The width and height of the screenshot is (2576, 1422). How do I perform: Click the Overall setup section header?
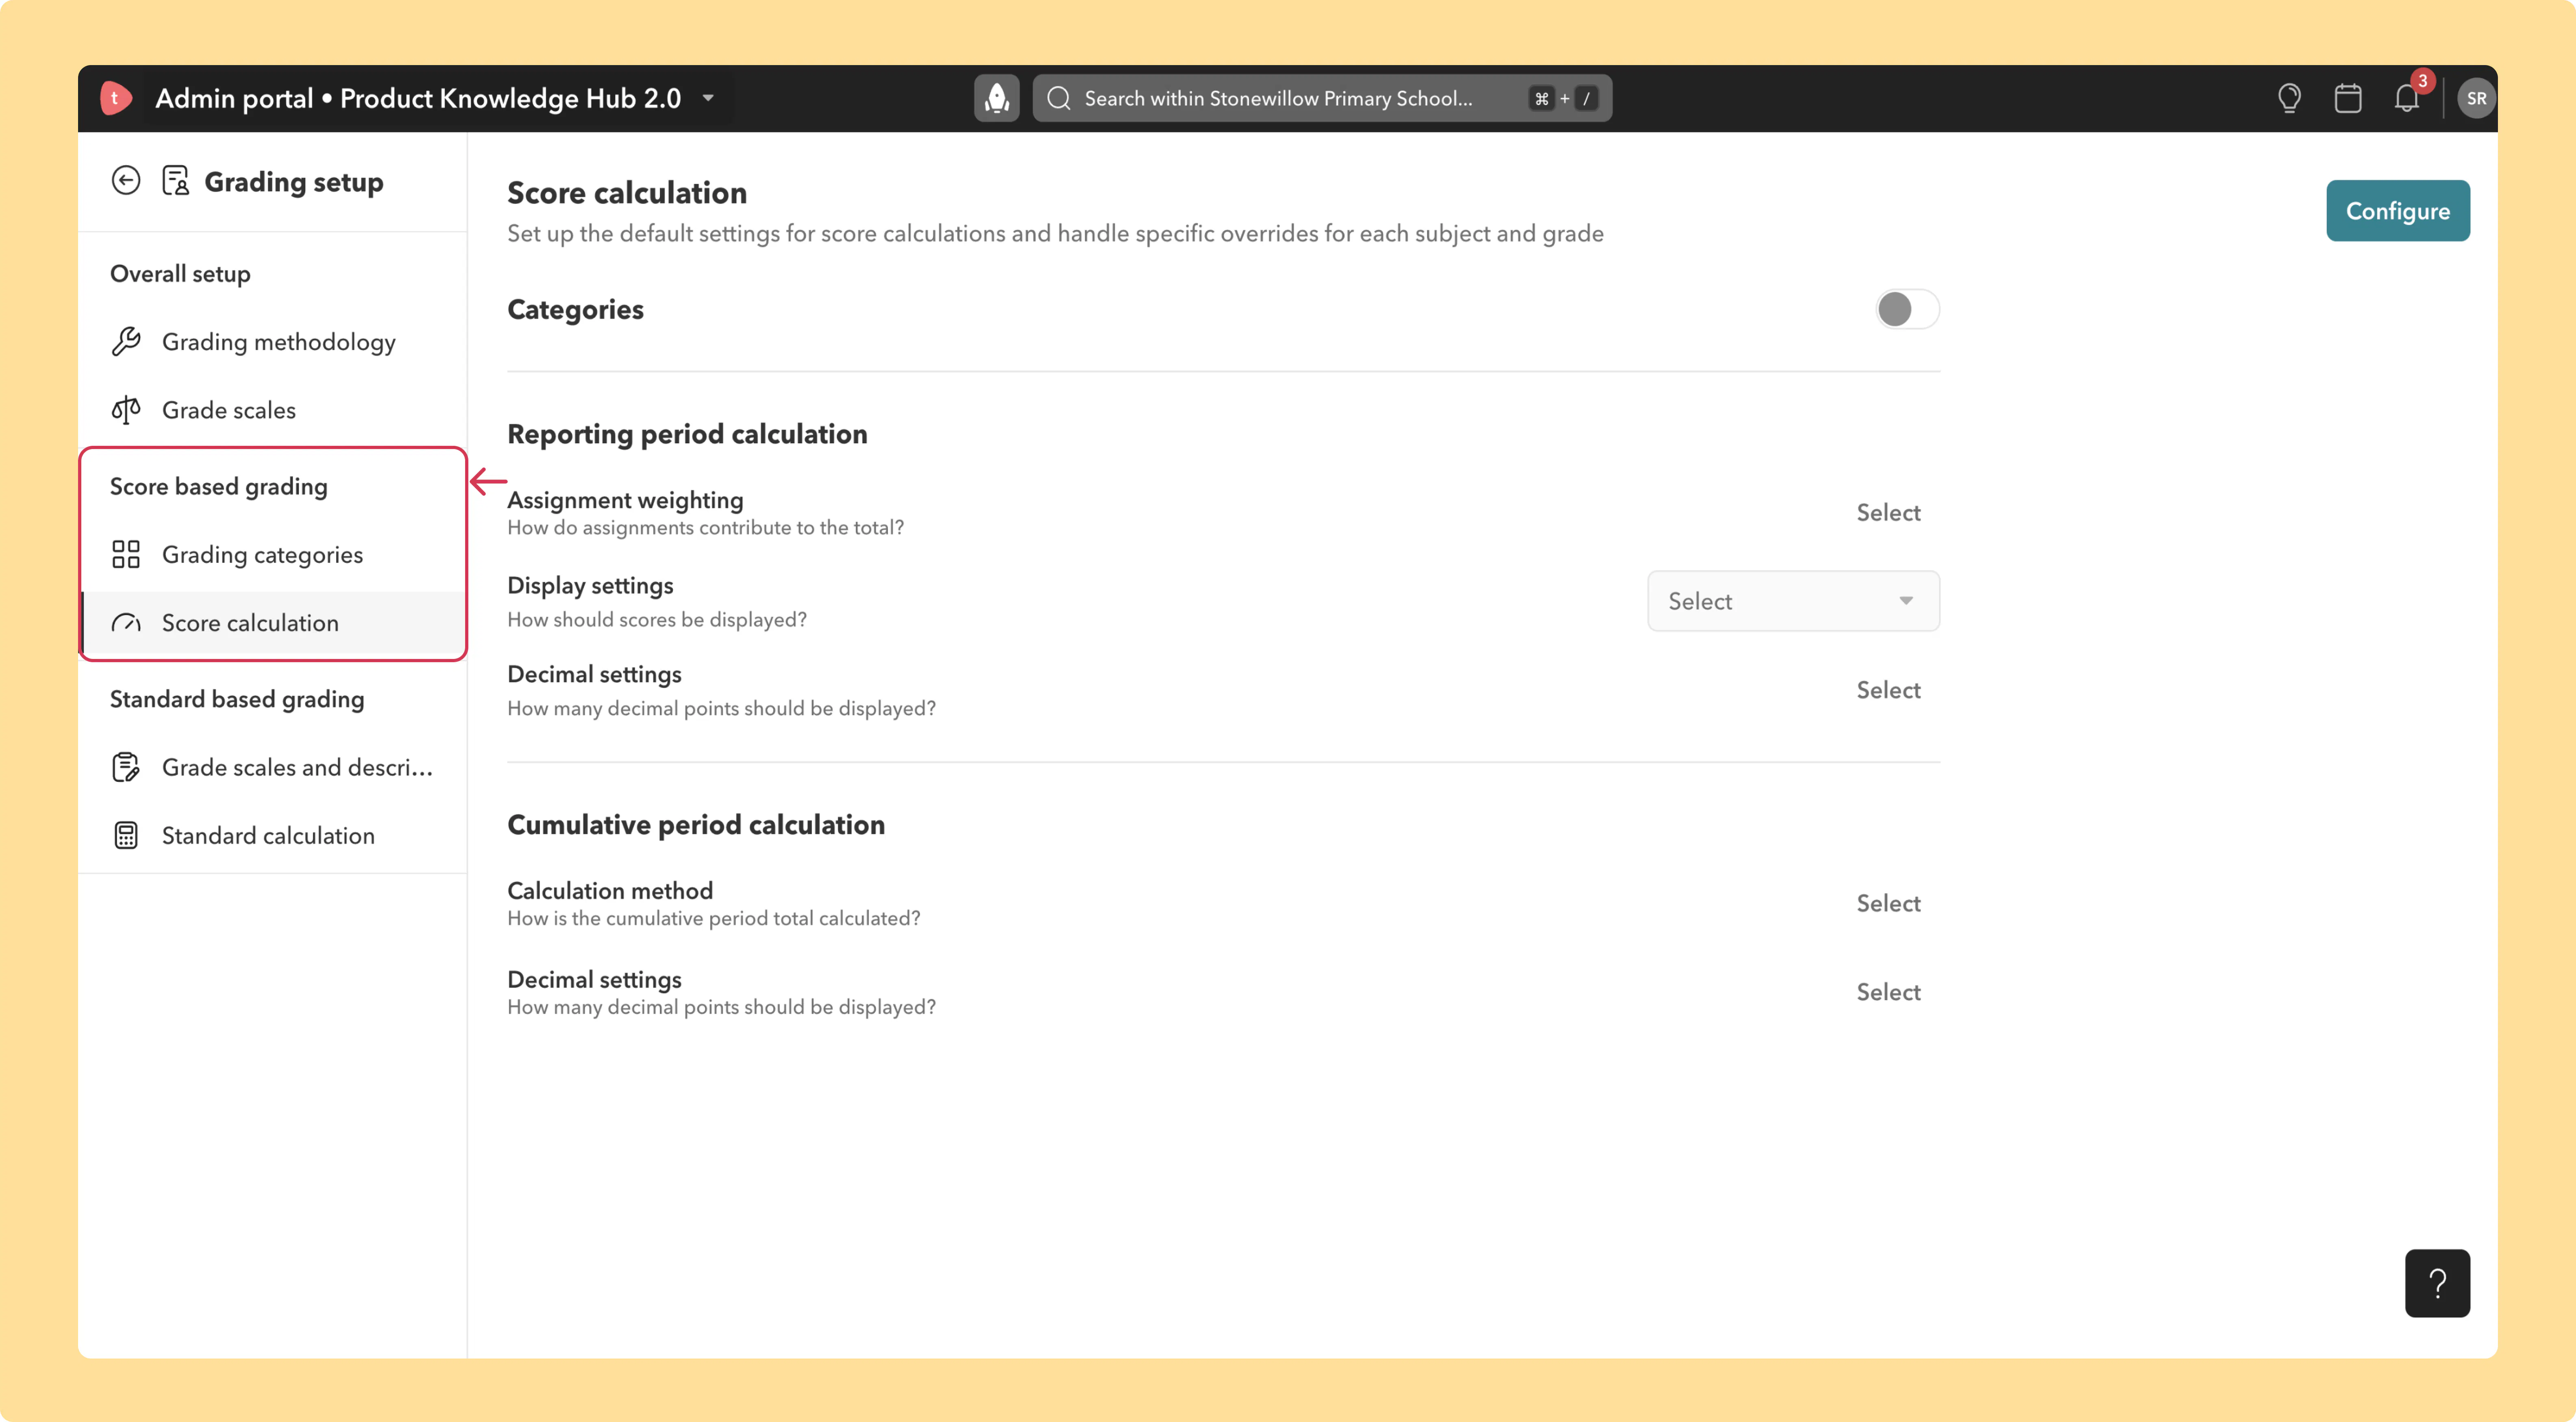(x=180, y=273)
